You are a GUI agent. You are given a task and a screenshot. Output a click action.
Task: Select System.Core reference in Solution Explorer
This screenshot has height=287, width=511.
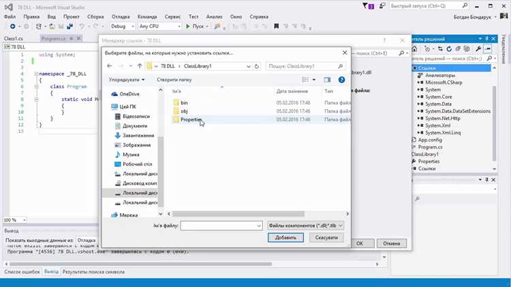438,97
